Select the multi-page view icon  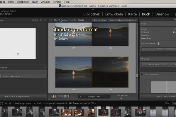(x=53, y=96)
